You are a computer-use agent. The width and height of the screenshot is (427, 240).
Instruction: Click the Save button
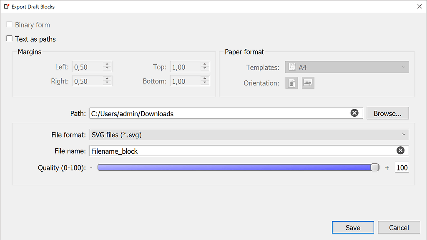[x=353, y=227]
